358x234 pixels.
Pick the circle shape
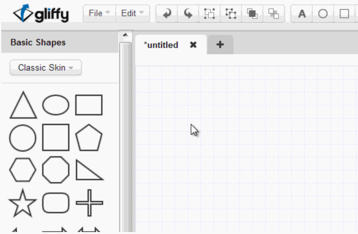coord(23,138)
